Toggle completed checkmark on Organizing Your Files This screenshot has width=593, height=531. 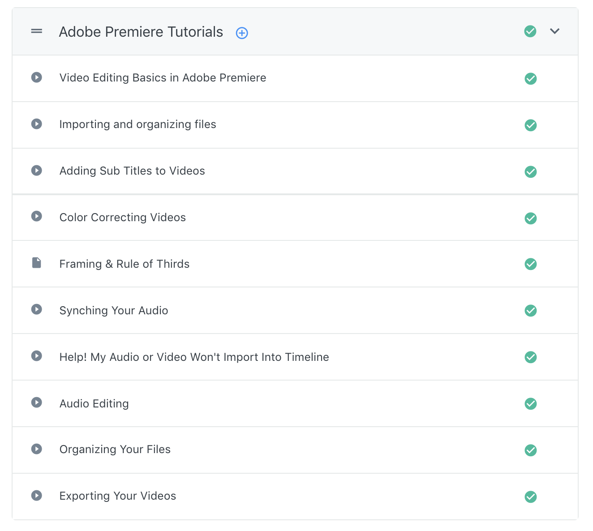coord(531,450)
